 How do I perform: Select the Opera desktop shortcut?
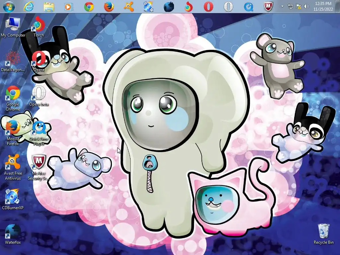39,61
